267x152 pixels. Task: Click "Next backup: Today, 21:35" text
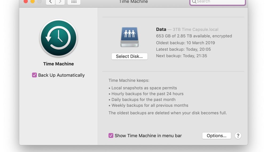[x=182, y=56]
